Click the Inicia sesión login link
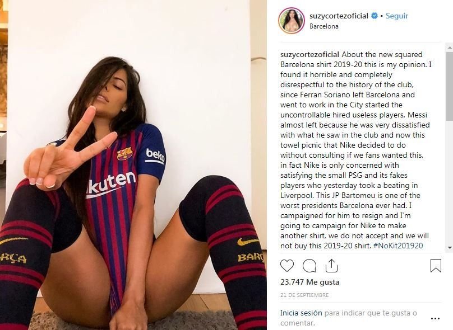 coord(301,313)
